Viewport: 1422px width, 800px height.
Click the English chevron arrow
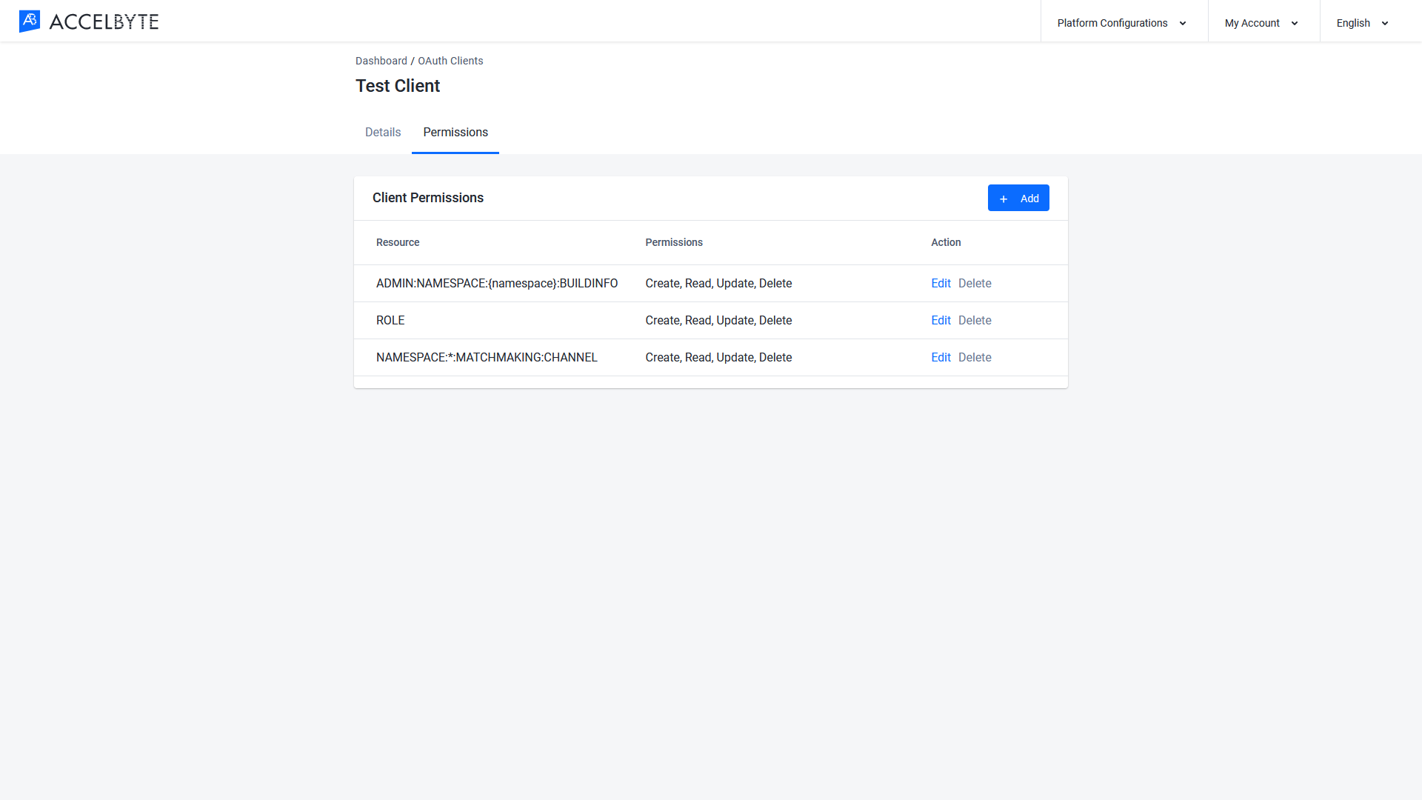[1385, 24]
